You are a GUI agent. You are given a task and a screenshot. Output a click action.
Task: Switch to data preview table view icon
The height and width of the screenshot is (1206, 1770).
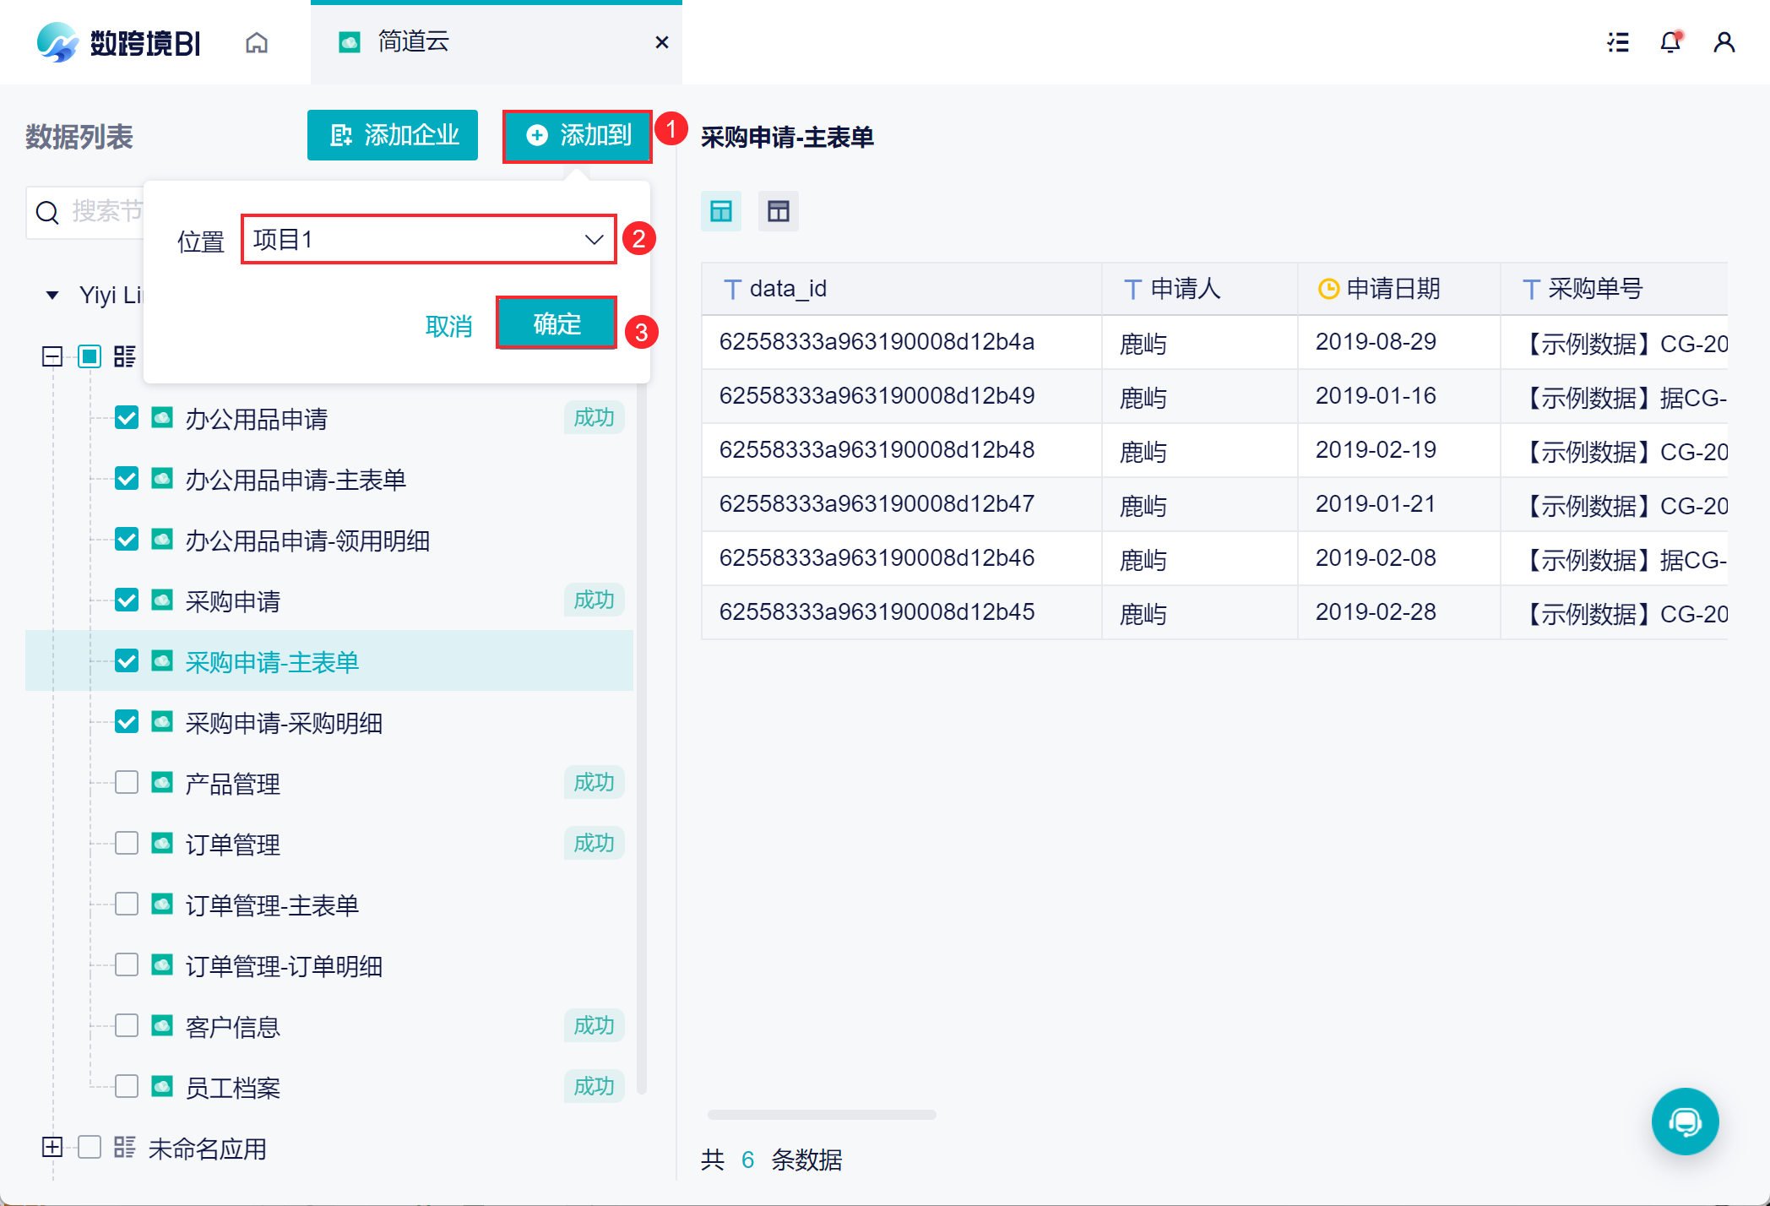click(721, 211)
